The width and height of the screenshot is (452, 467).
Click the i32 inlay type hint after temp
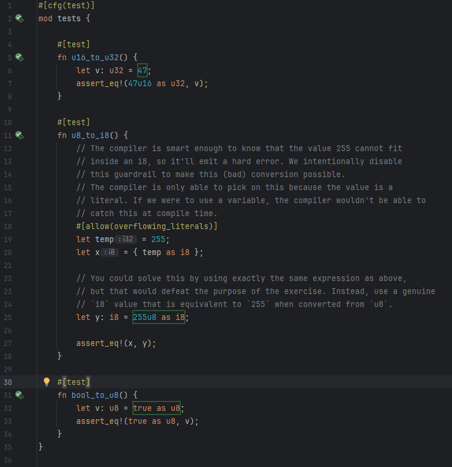126,239
